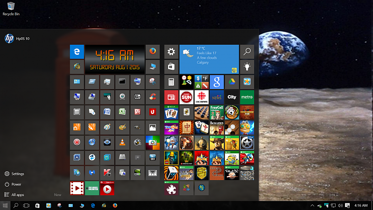The image size is (373, 210).
Task: Open the Excel spreadsheet tile
Action: [x=122, y=112]
